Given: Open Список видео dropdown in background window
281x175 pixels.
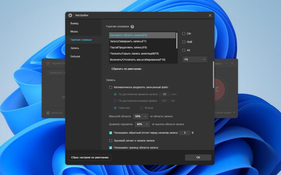Looking at the screenshot, I should pyautogui.click(x=225, y=113).
